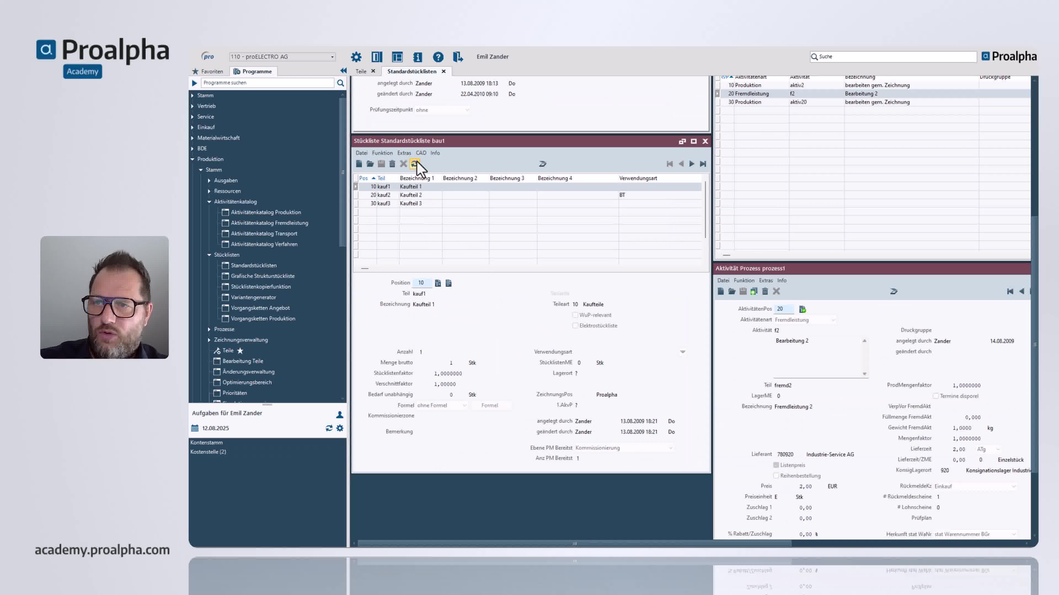Jump to last record using navigation arrow
Screen dimensions: 1059x595
click(704, 163)
